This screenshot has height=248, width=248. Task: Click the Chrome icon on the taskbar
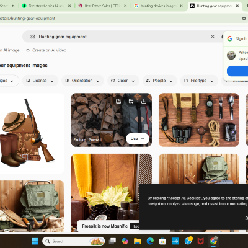click(x=213, y=241)
